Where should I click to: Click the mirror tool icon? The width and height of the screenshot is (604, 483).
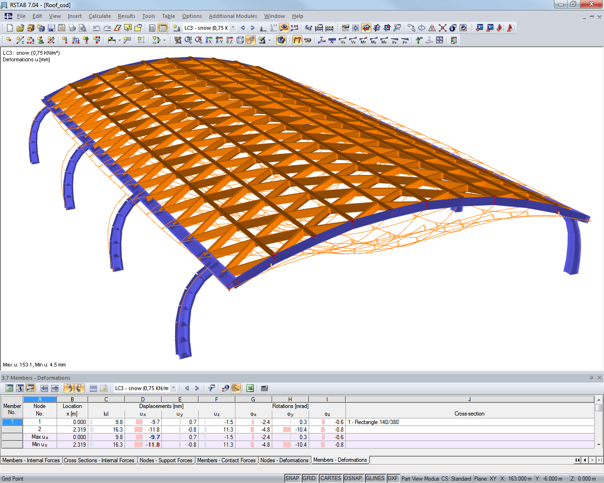click(432, 28)
